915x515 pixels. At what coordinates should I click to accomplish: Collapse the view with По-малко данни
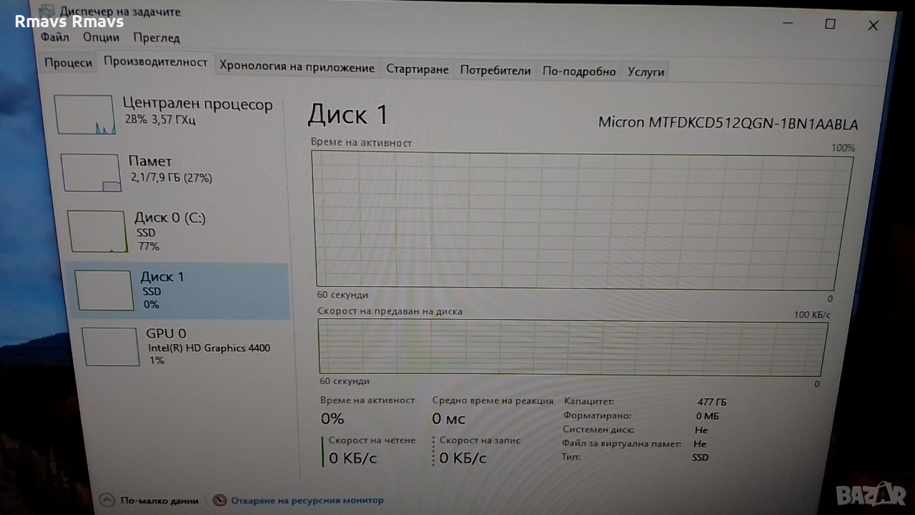click(149, 501)
